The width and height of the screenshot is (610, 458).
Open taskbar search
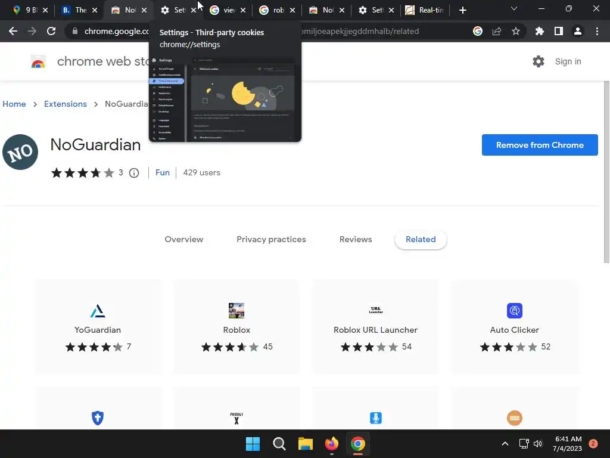[x=279, y=444]
